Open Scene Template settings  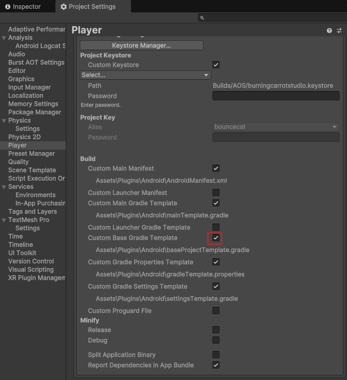[x=33, y=170]
